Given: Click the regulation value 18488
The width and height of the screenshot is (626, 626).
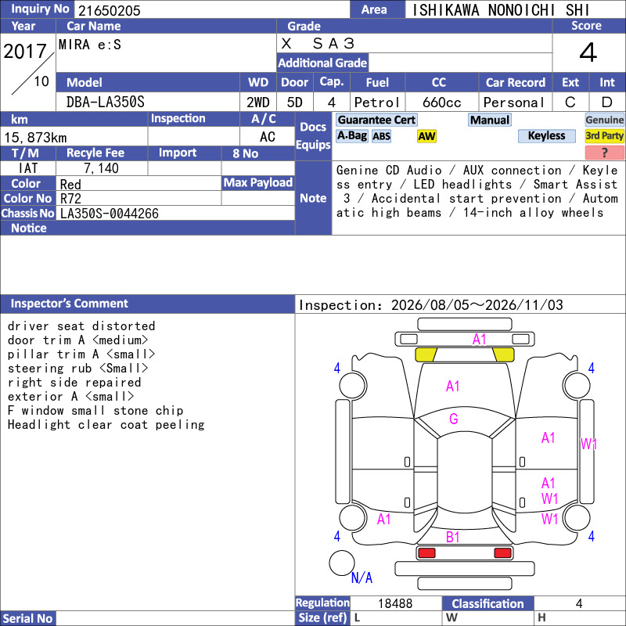Looking at the screenshot, I should 395,603.
